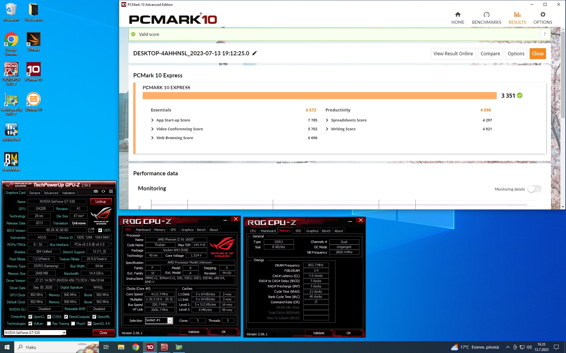Open the PCMark 10 Results section
Screen dimensions: 566x353
coord(517,18)
